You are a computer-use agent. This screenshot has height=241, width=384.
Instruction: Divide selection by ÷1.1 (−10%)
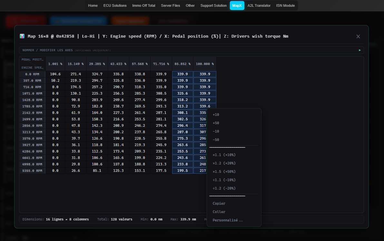click(x=234, y=180)
